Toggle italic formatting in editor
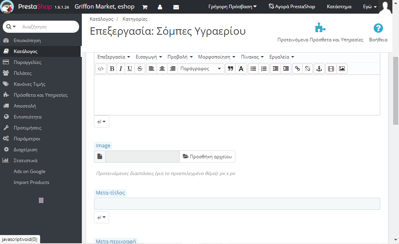The height and width of the screenshot is (244, 399). (121, 69)
